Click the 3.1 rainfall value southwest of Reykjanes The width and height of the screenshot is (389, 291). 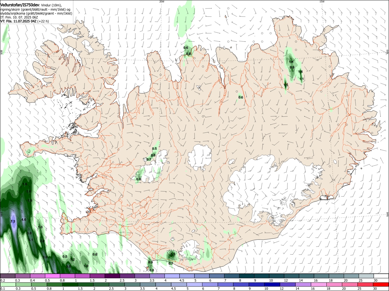[30, 240]
